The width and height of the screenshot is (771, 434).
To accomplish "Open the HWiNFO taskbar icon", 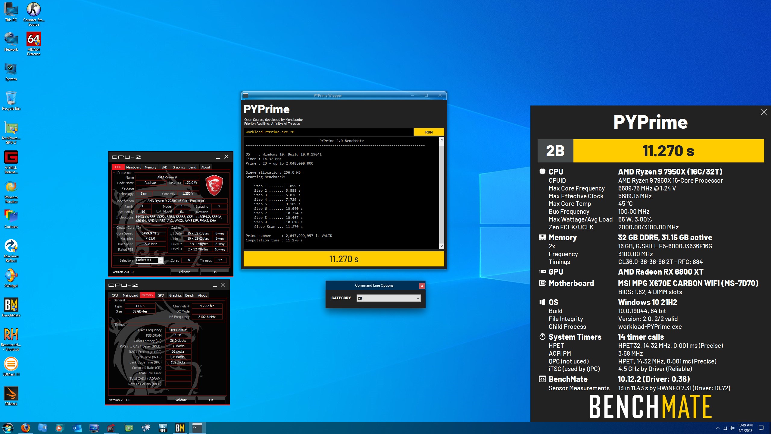I will point(163,428).
